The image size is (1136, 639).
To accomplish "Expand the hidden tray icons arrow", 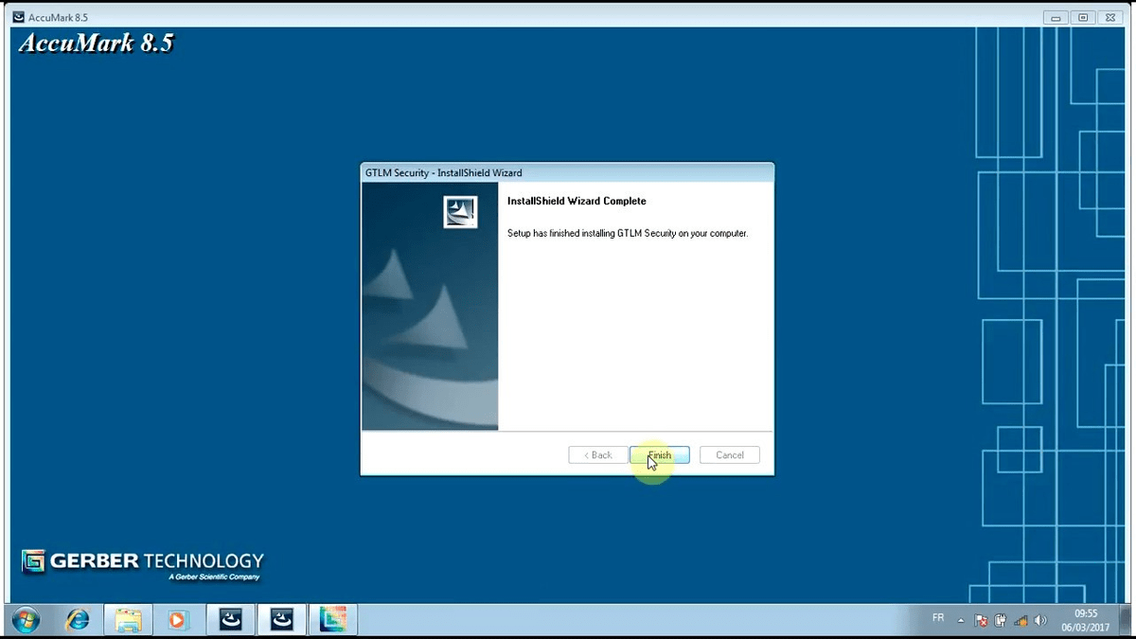I will 961,620.
